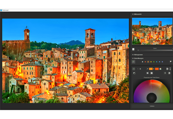Select the orange color dot preset
Viewport: 173px width, 119px height.
point(148,62)
